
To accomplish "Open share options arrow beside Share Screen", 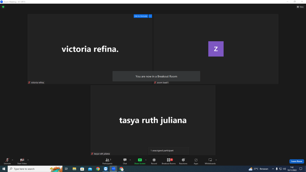I will tap(146, 160).
